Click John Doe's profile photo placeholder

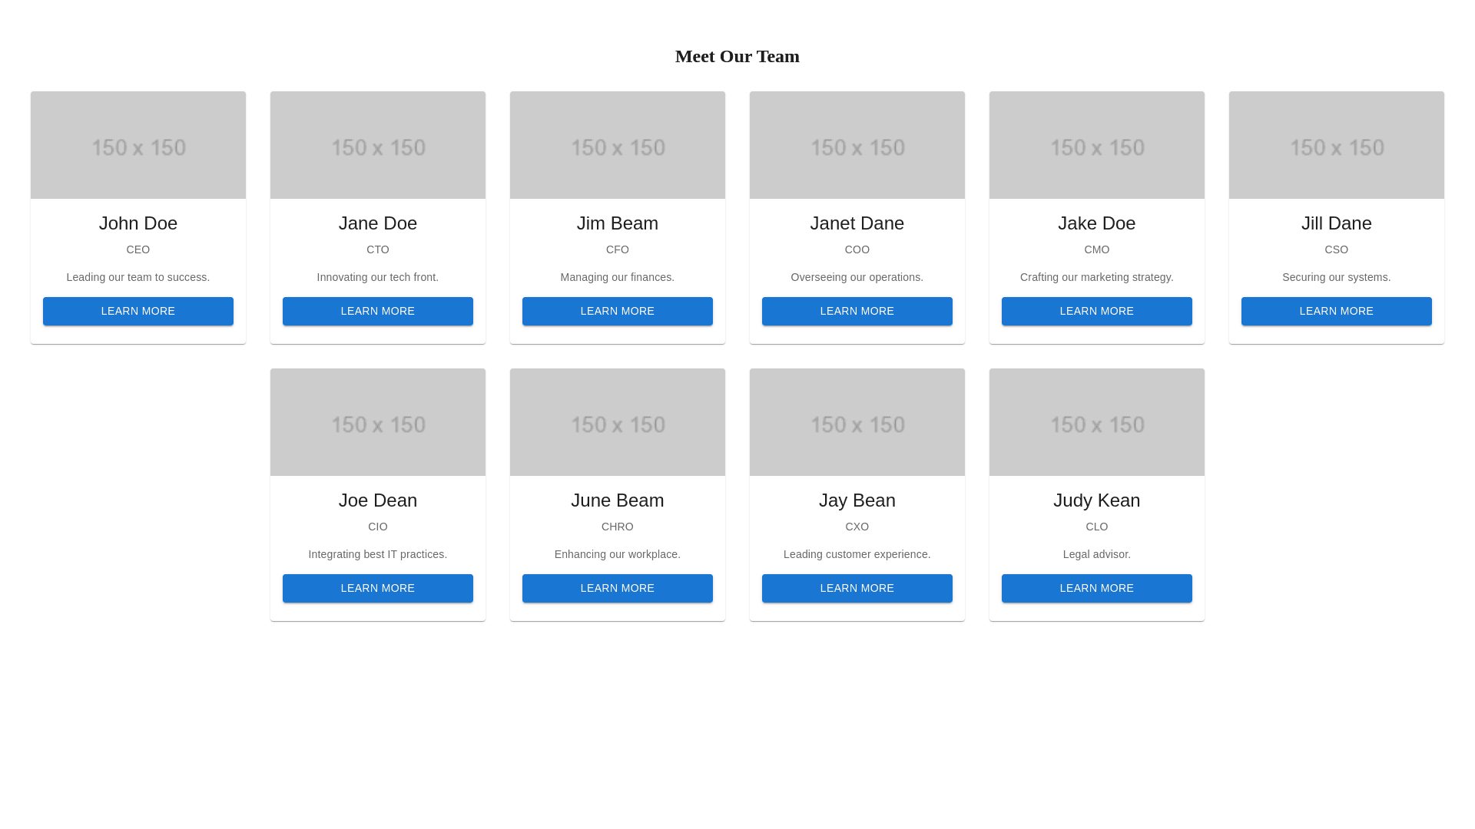click(138, 145)
